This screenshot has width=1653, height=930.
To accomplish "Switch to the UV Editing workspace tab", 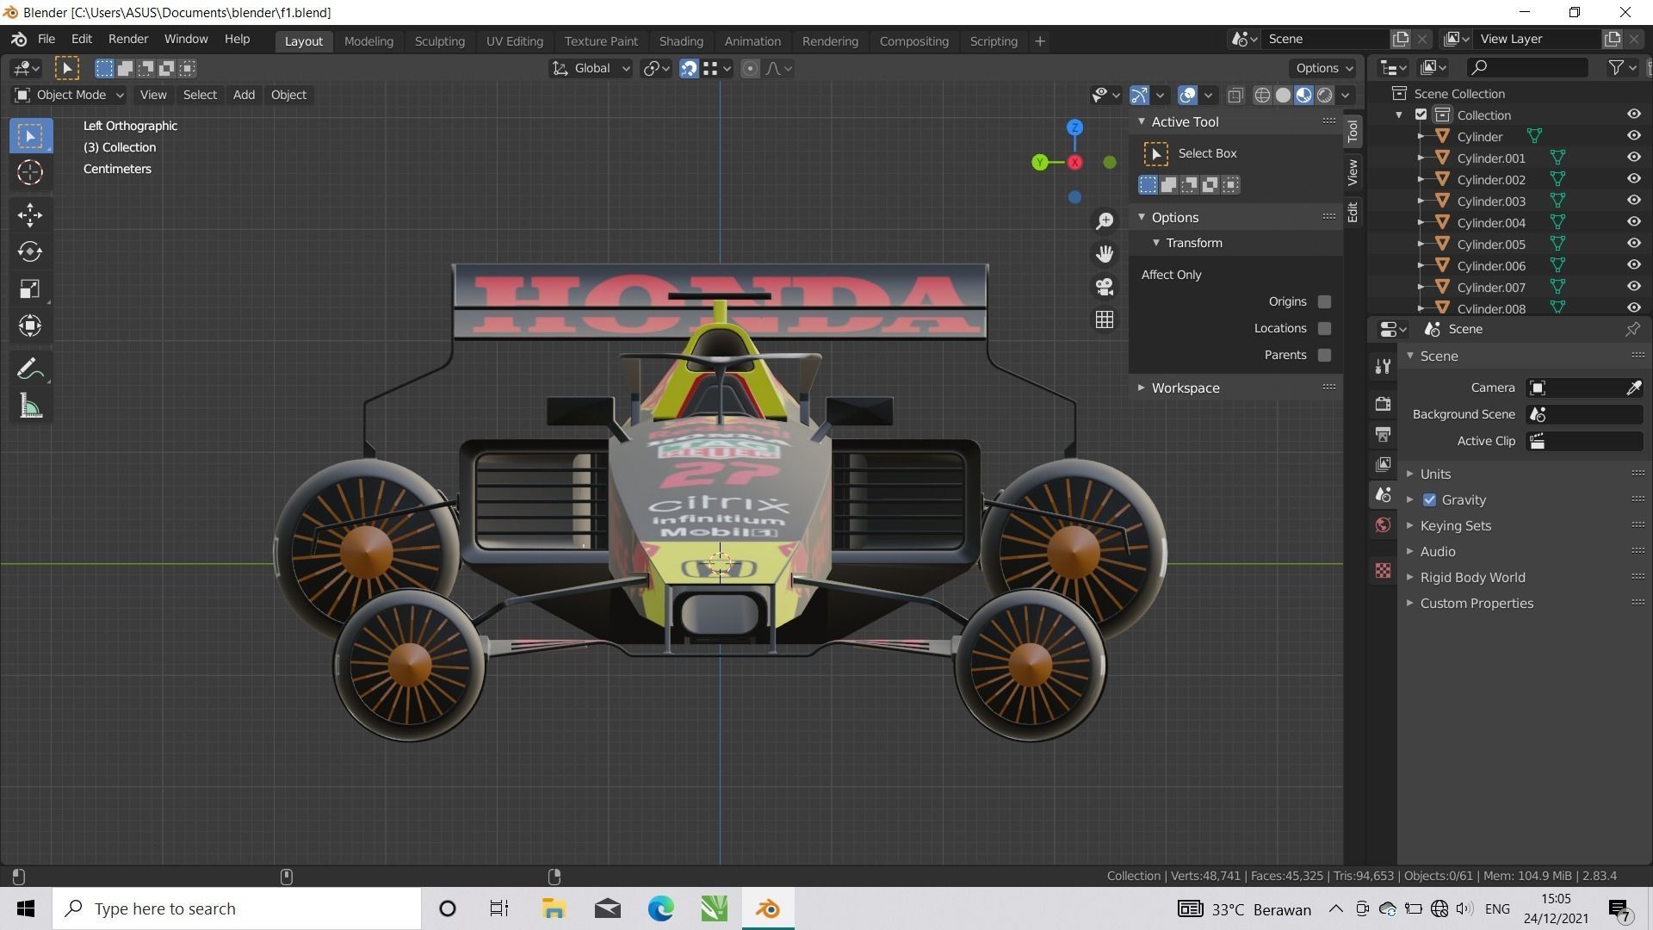I will [515, 41].
